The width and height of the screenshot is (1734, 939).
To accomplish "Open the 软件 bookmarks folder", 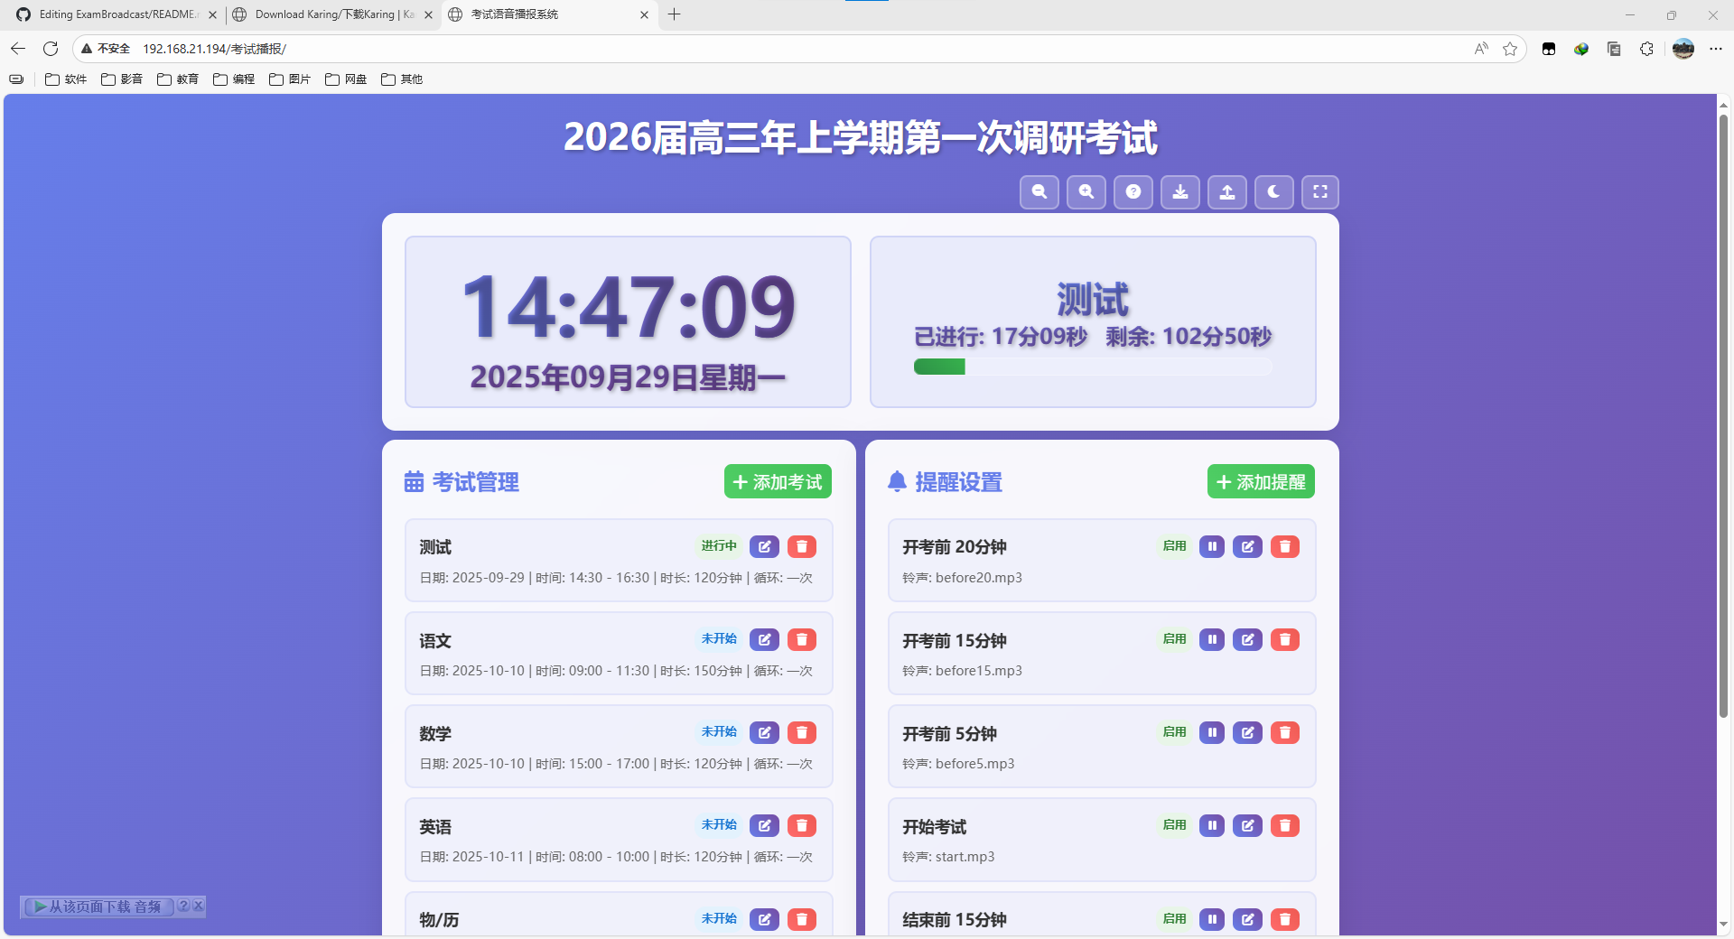I will tap(67, 79).
